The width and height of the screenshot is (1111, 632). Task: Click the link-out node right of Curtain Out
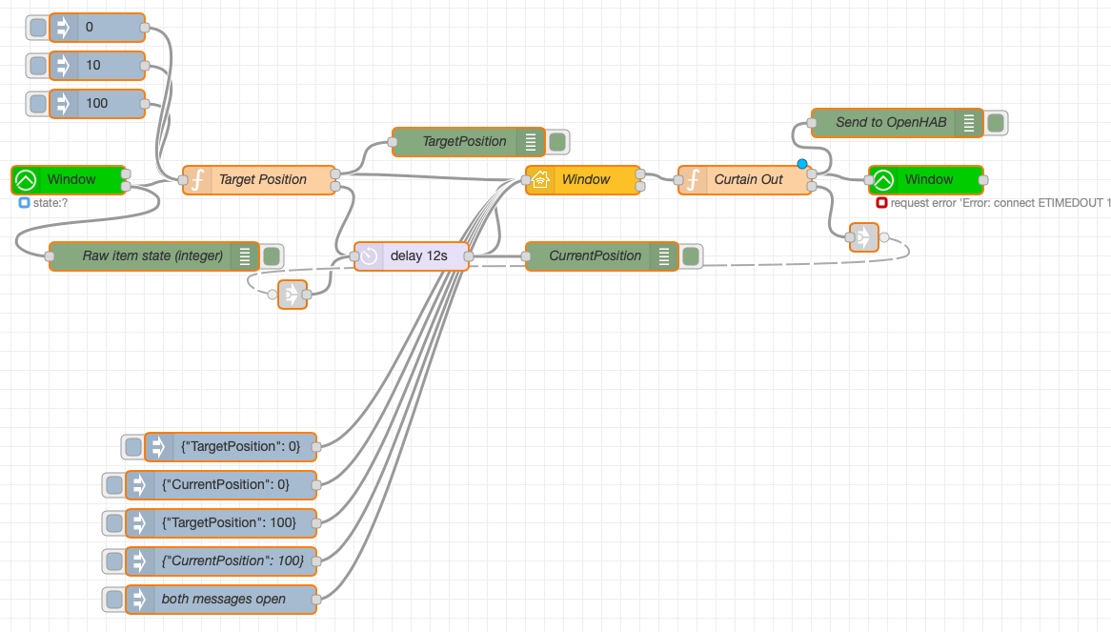(863, 237)
